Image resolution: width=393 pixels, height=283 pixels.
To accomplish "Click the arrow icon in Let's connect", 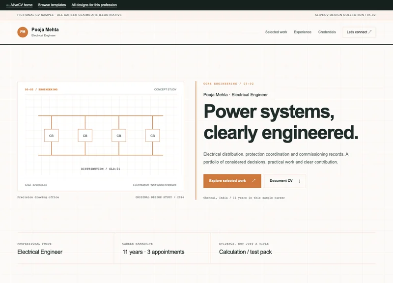I will click(x=370, y=32).
